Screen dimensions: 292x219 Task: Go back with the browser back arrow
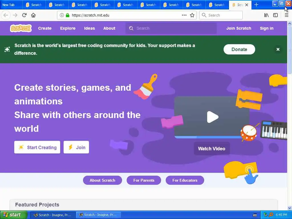click(6, 15)
